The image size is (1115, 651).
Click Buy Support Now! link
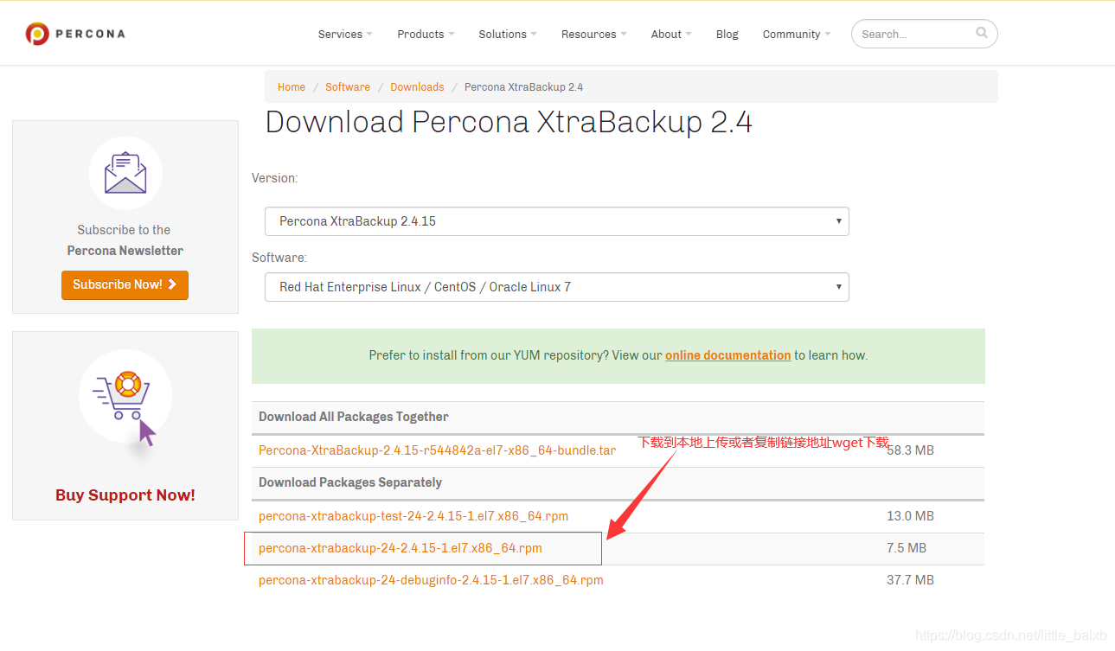[125, 495]
